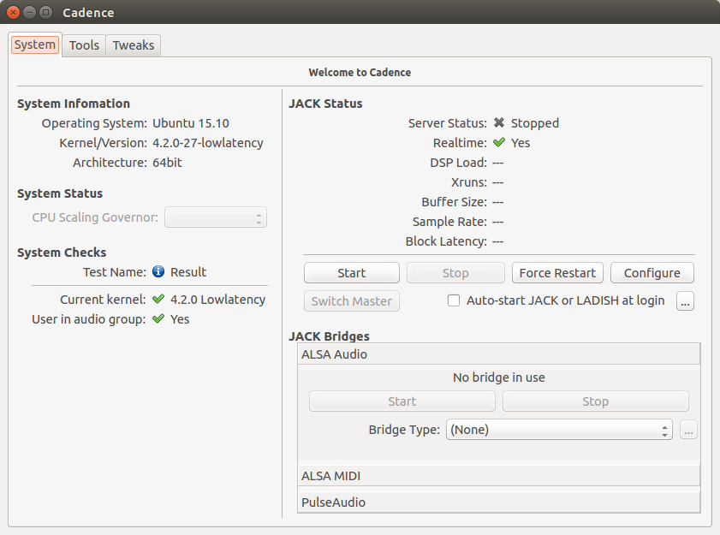Click the disabled JACK Stop button
The height and width of the screenshot is (535, 720).
455,273
